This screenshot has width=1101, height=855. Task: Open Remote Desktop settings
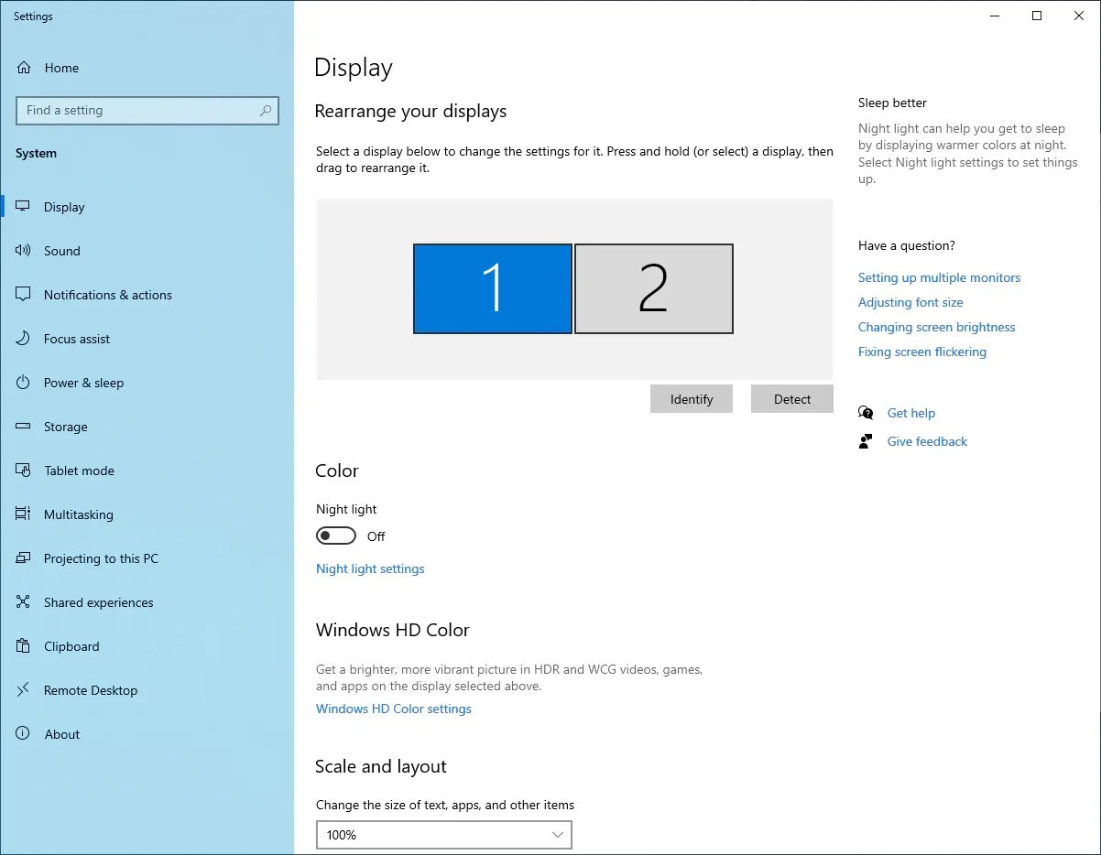(x=90, y=690)
